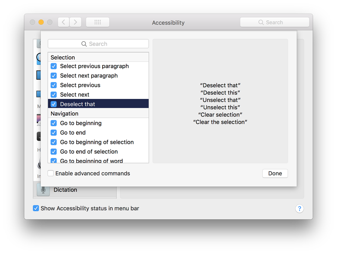Toggle Show Accessibility status in menu bar
Image resolution: width=337 pixels, height=254 pixels.
36,208
